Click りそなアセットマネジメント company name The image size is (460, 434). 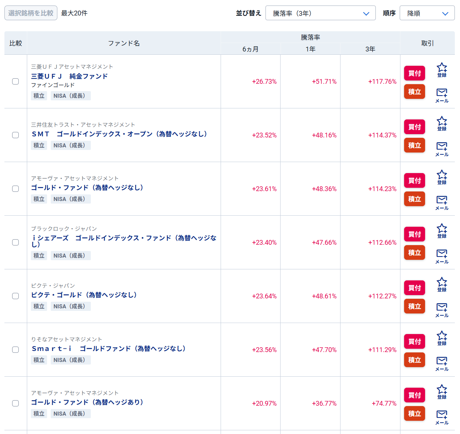pos(67,339)
